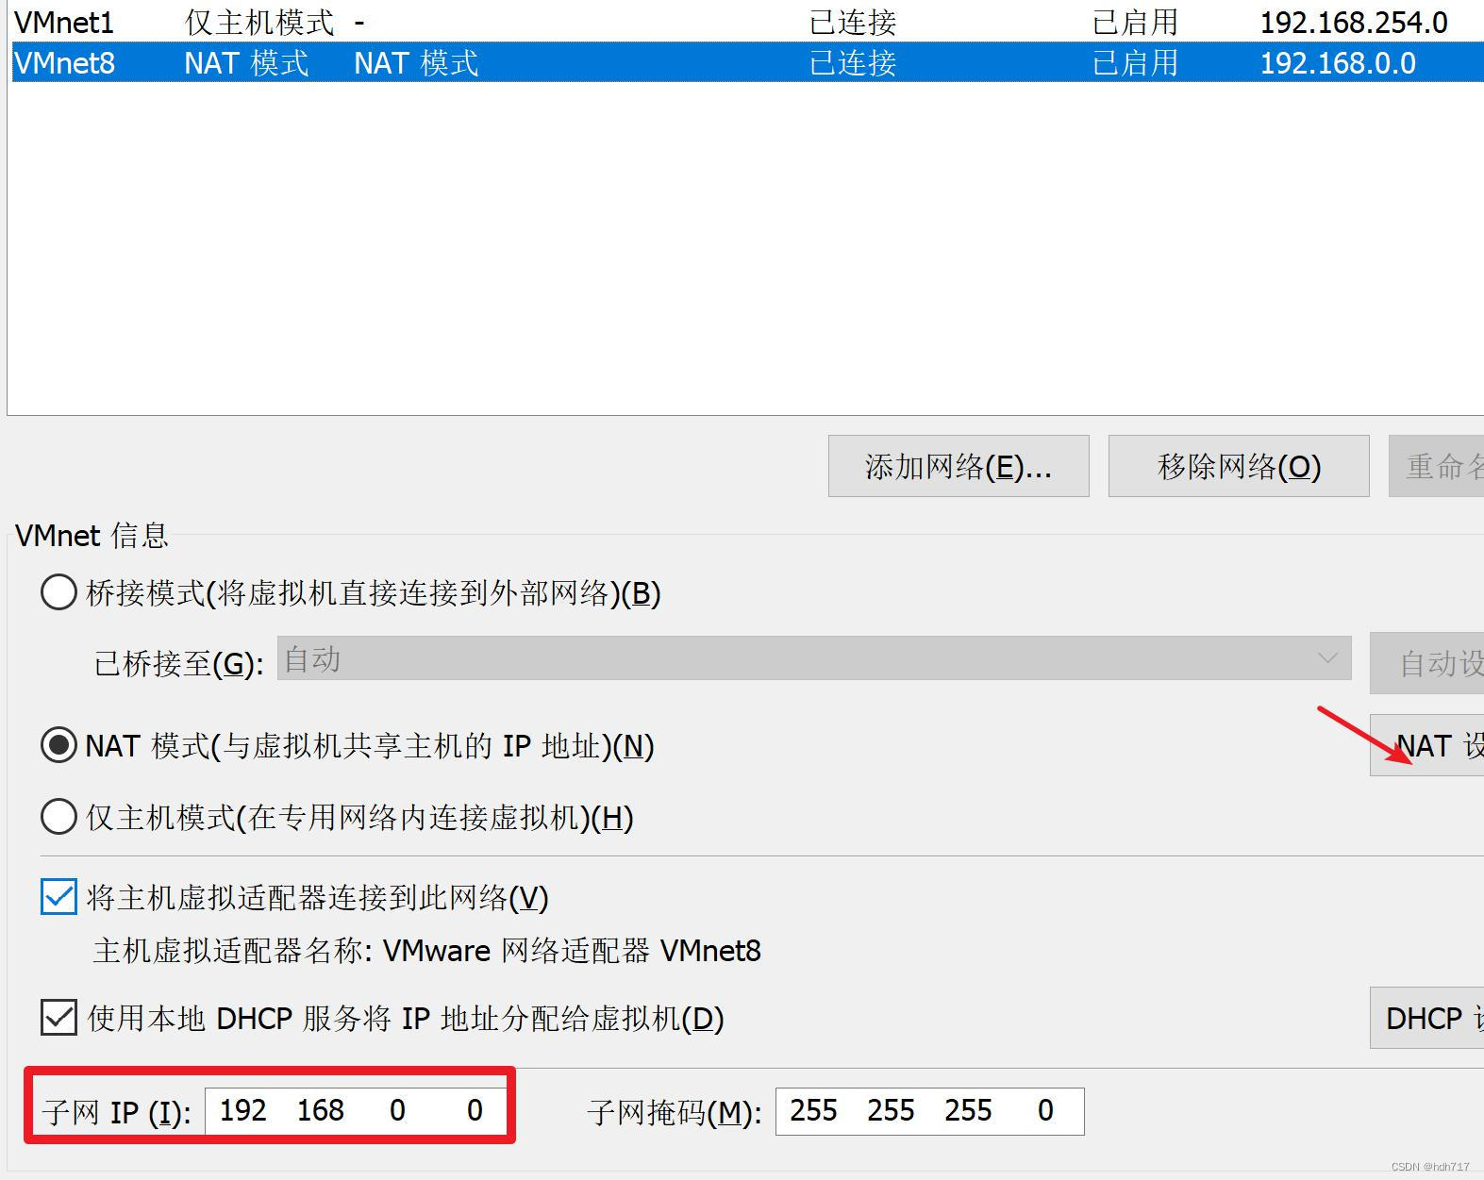
Task: Click the VMnet1 external connection dash cell
Action: [359, 22]
